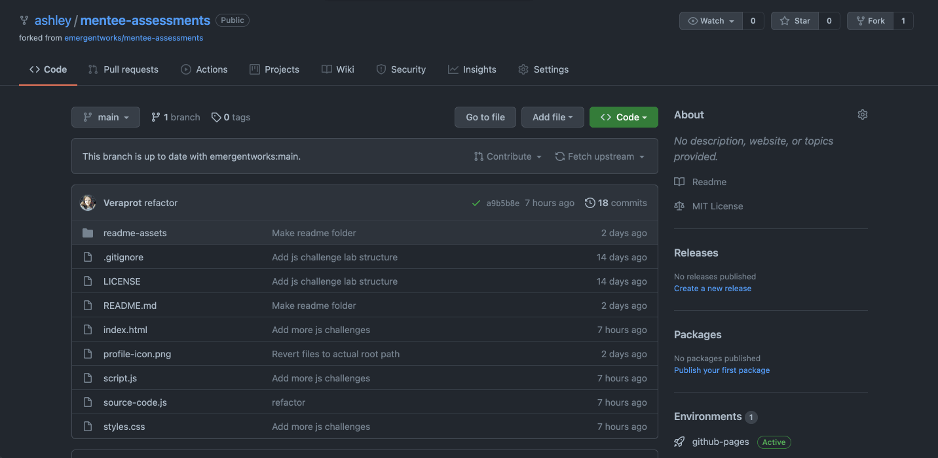Switch to the Security tab
The width and height of the screenshot is (938, 458).
[401, 69]
